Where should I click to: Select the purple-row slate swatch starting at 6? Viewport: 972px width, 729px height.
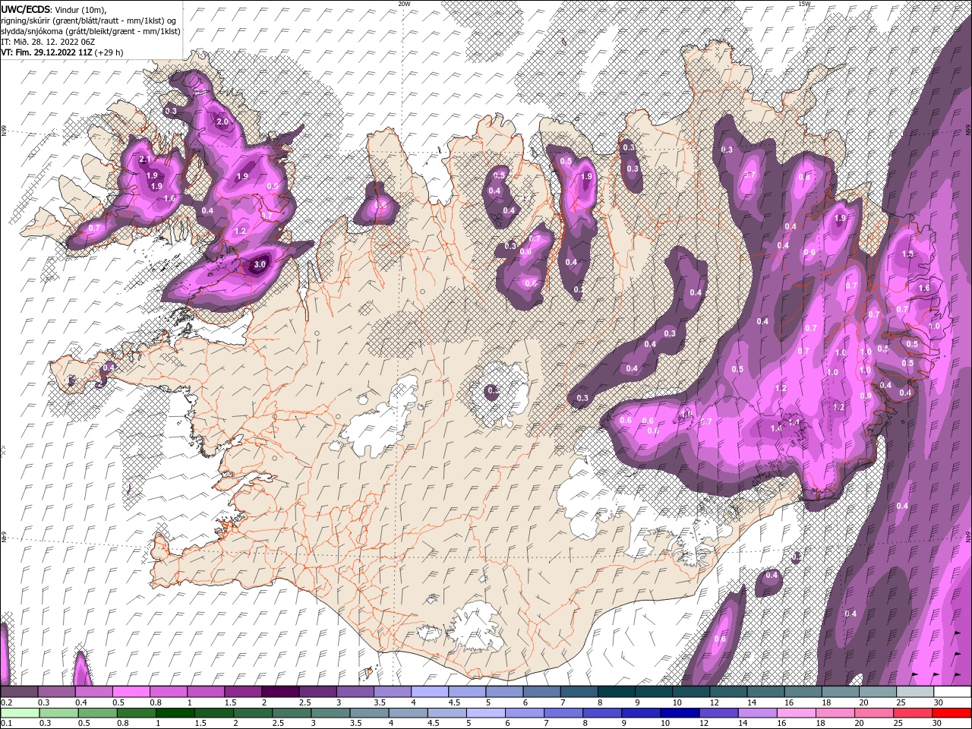pos(541,692)
